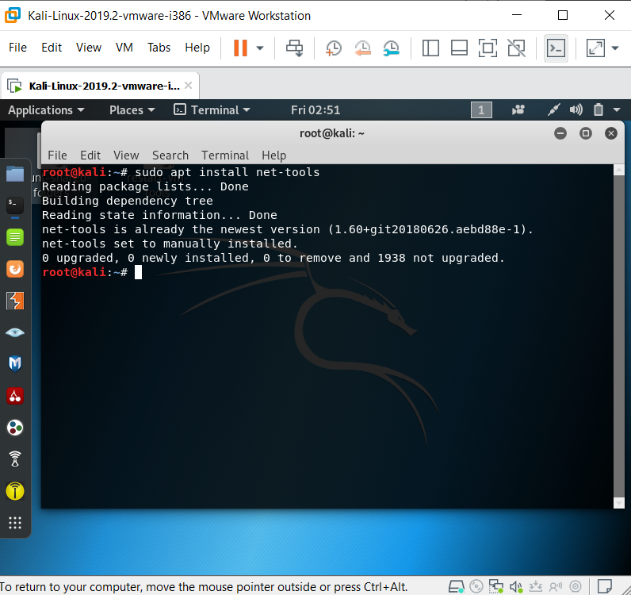The width and height of the screenshot is (631, 595).
Task: Open Metasploit from the Kali dock
Action: coord(14,363)
